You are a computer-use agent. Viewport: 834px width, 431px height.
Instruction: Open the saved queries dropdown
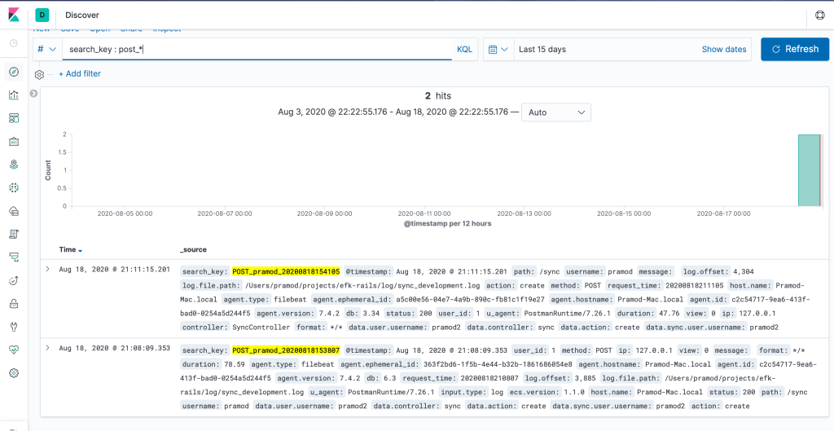click(46, 50)
